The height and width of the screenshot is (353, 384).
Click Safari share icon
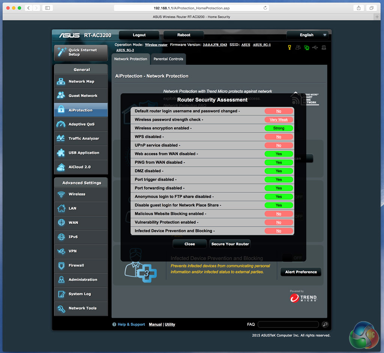pos(358,8)
